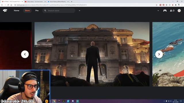Close the Twitter browser tab

(68, 2)
